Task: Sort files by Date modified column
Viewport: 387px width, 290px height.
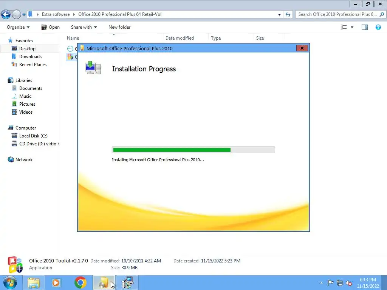Action: [180, 38]
